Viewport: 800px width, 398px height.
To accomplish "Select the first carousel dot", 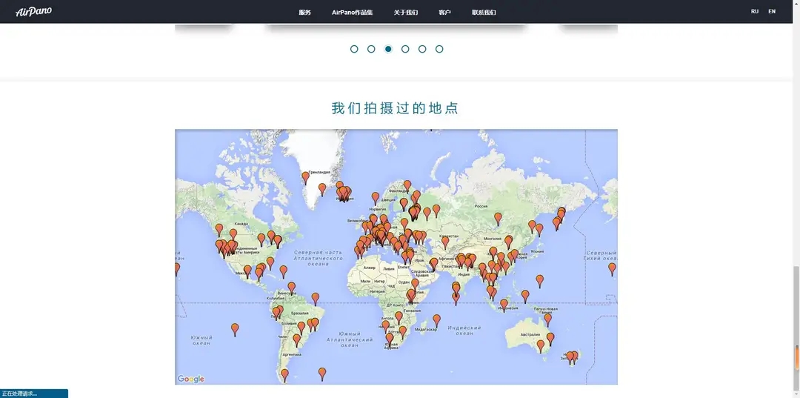I will (x=354, y=49).
